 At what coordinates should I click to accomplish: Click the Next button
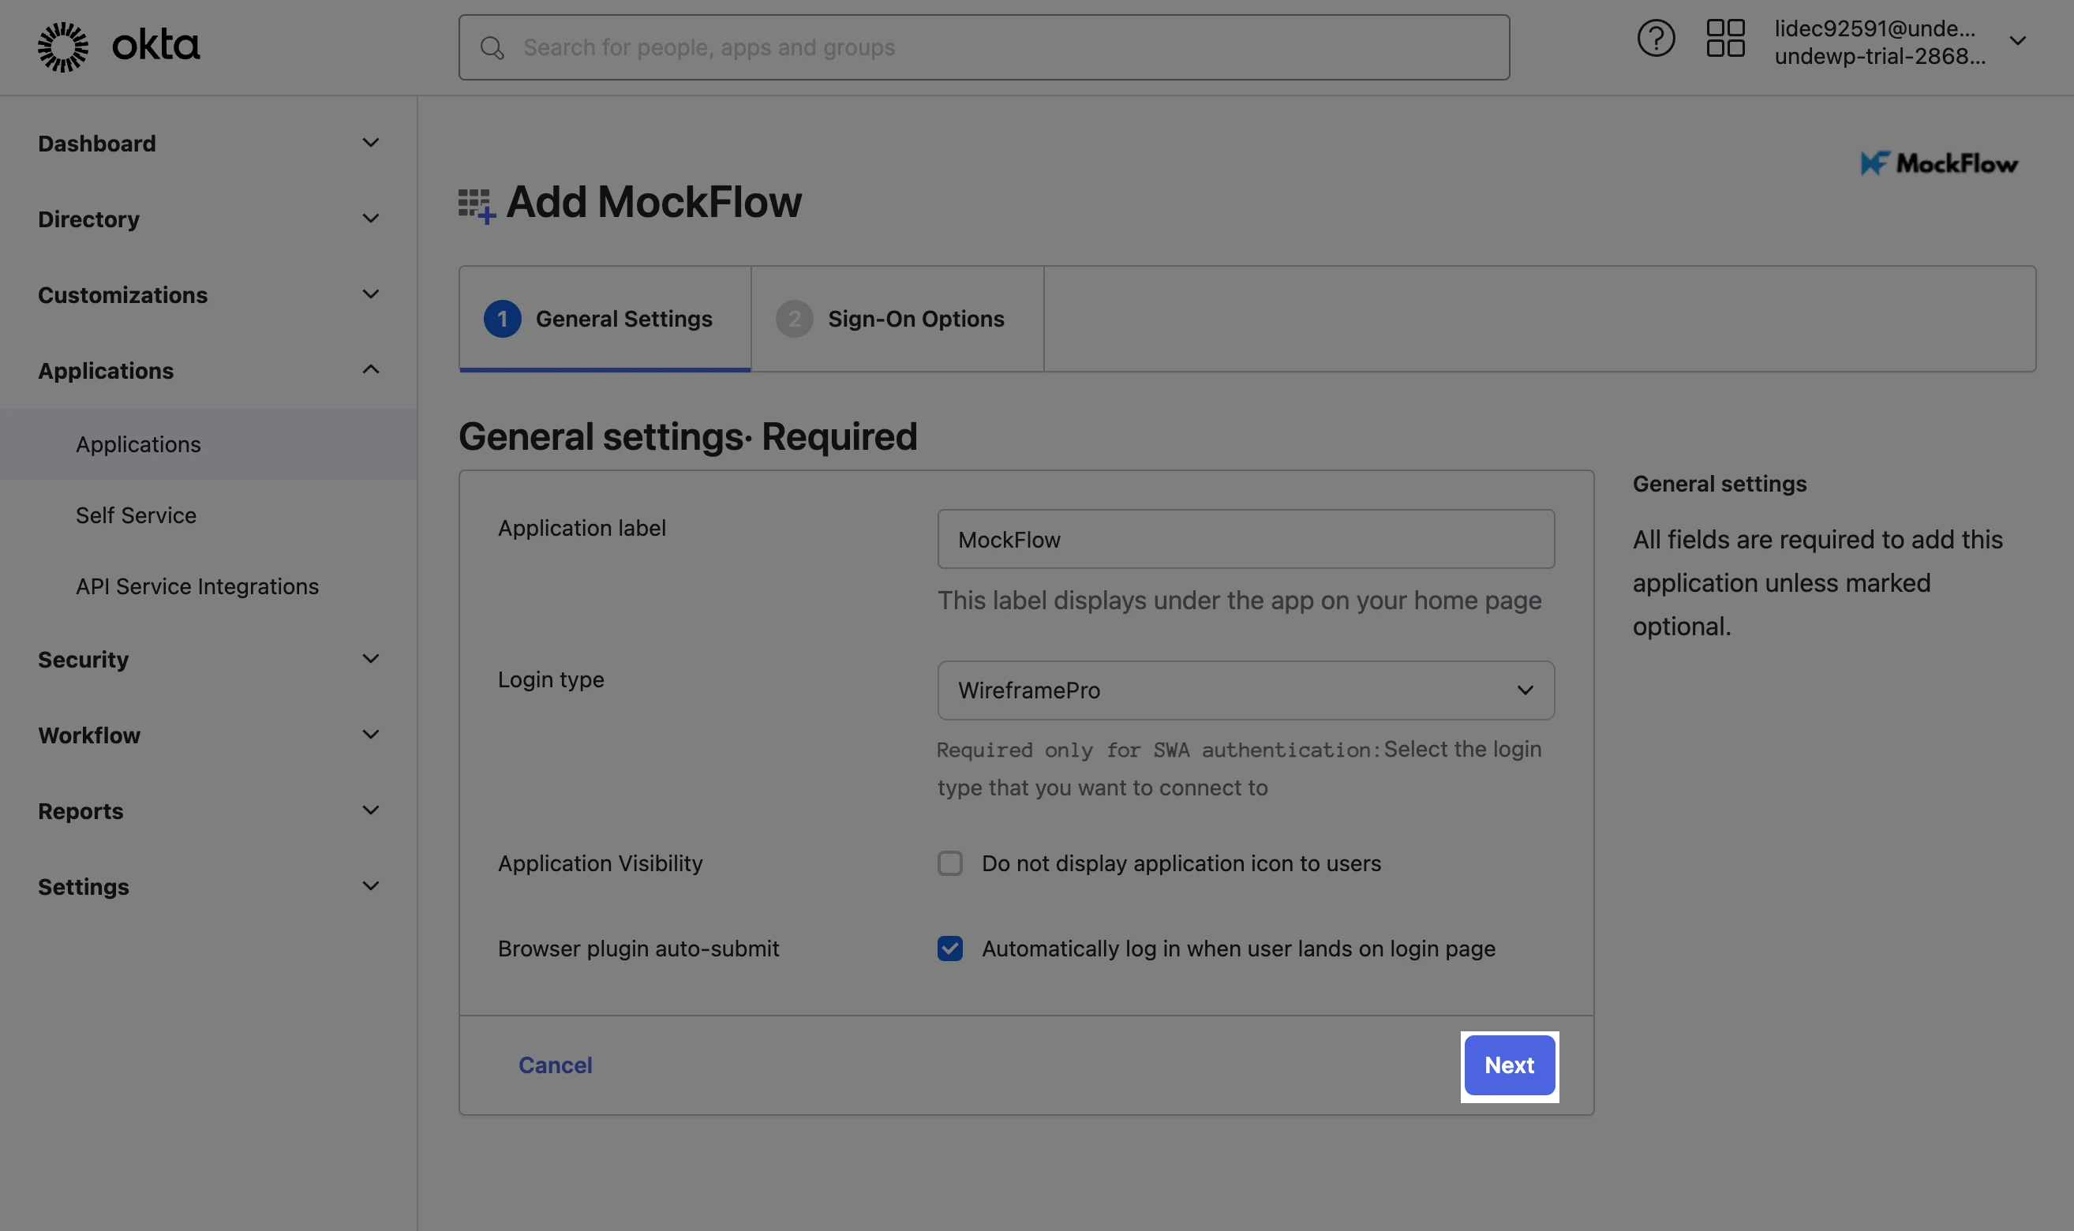[x=1510, y=1065]
